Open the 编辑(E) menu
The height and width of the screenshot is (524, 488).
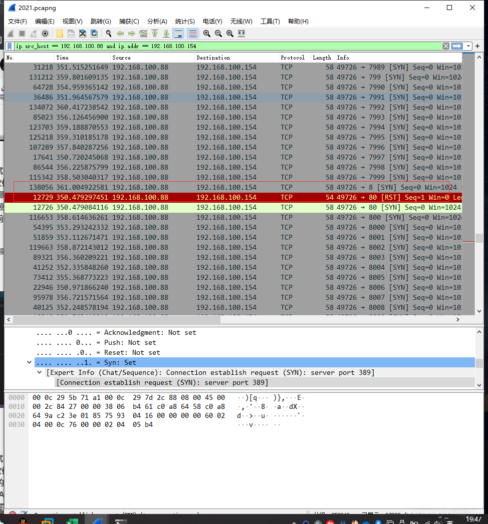(45, 22)
